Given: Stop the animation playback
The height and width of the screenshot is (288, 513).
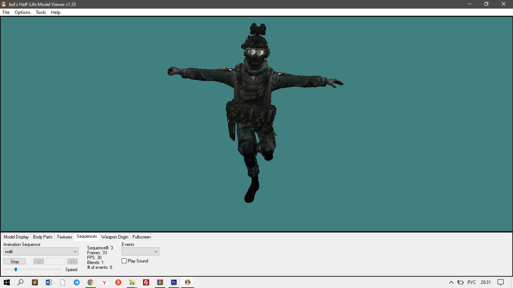Looking at the screenshot, I should pyautogui.click(x=15, y=262).
